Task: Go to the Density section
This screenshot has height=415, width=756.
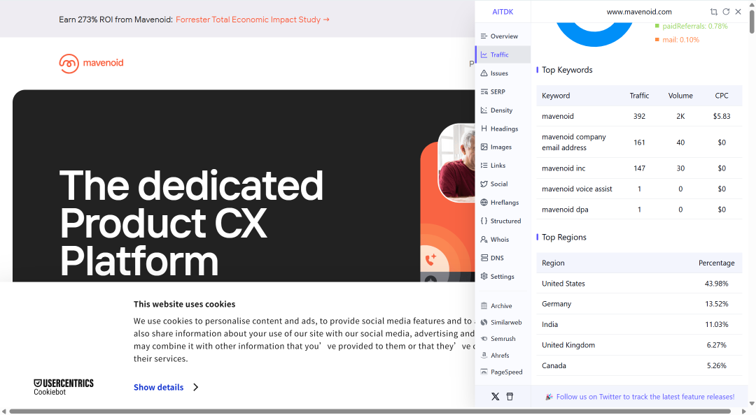Action: (x=503, y=110)
